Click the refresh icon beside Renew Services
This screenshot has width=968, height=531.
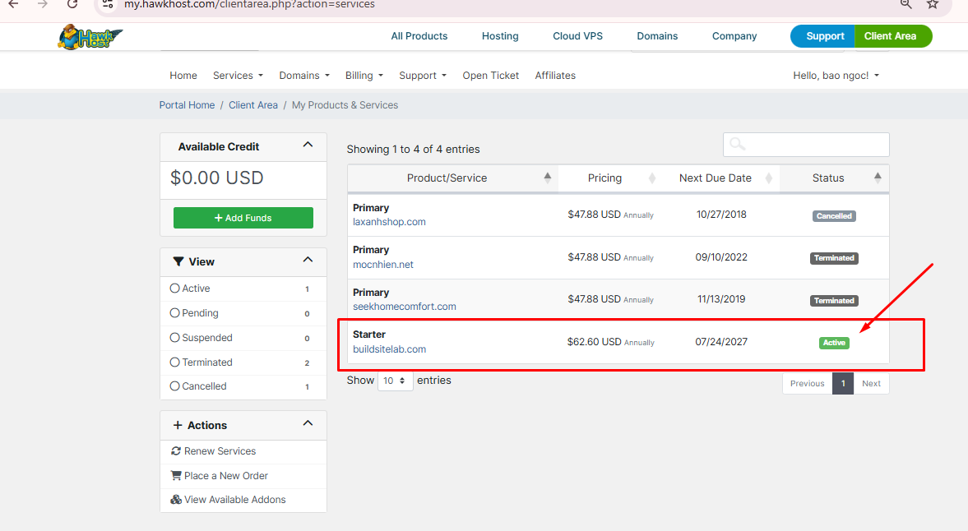pos(176,450)
